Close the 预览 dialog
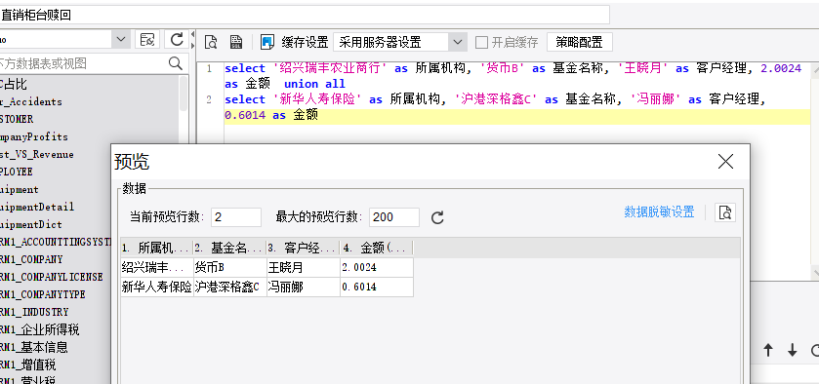Viewport: 819px width, 384px height. pos(725,162)
